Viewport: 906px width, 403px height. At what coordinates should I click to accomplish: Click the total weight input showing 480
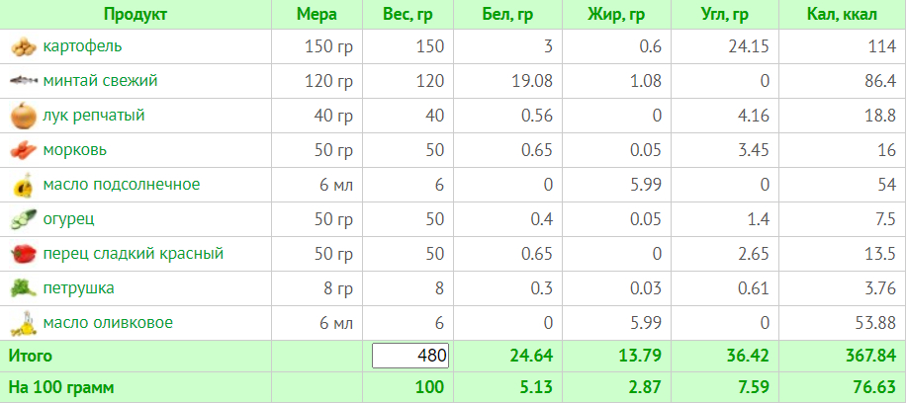coord(410,356)
